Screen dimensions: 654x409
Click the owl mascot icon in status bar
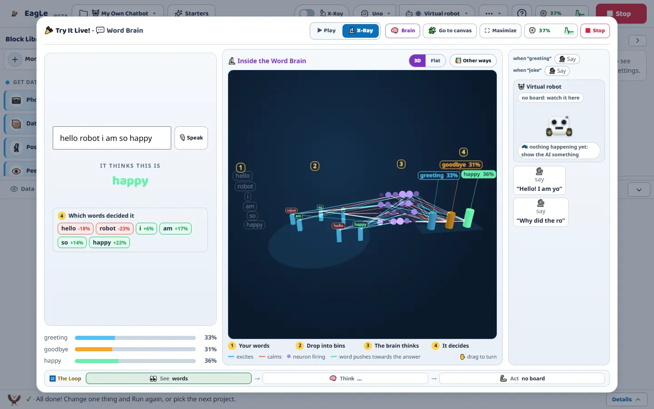pyautogui.click(x=14, y=399)
